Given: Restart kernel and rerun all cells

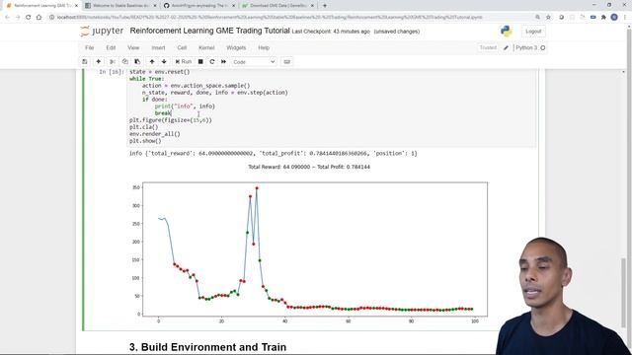Looking at the screenshot, I should point(224,61).
